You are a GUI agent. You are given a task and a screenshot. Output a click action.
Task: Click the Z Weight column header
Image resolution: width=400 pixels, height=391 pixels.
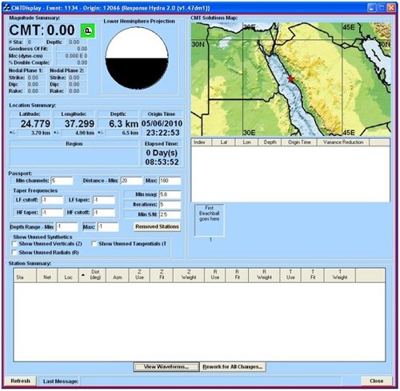pos(189,275)
